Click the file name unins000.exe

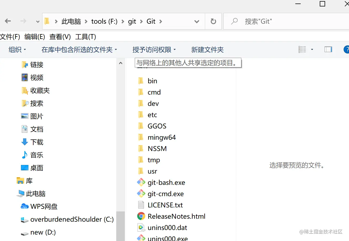click(x=168, y=238)
